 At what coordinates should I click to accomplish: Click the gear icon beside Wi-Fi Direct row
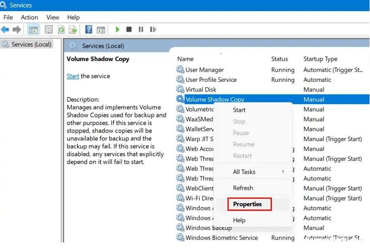click(180, 198)
